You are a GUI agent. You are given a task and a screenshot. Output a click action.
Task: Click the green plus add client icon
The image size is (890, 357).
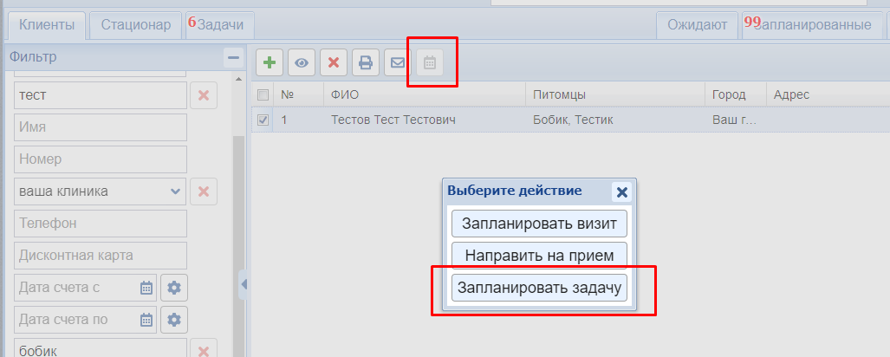(x=270, y=62)
